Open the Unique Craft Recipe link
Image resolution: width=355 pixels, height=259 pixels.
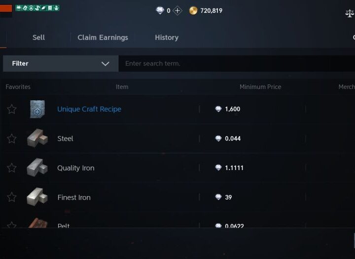click(89, 109)
